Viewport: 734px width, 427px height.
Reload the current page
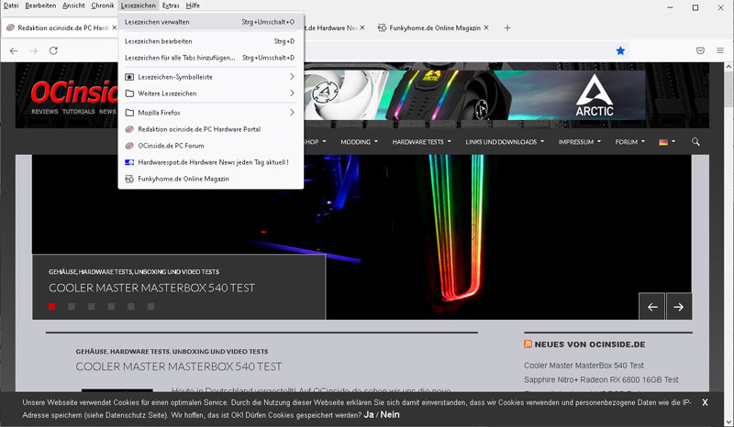tap(53, 50)
